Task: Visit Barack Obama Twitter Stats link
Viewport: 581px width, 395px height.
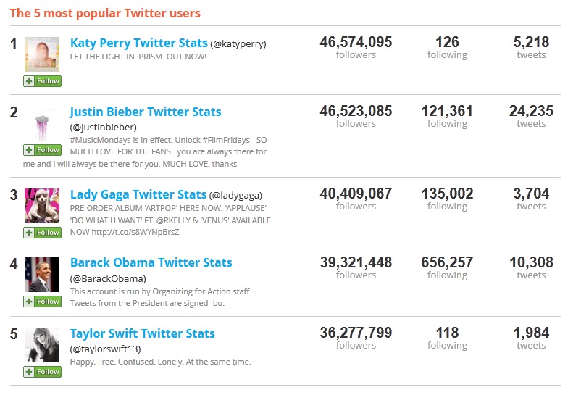Action: point(151,262)
